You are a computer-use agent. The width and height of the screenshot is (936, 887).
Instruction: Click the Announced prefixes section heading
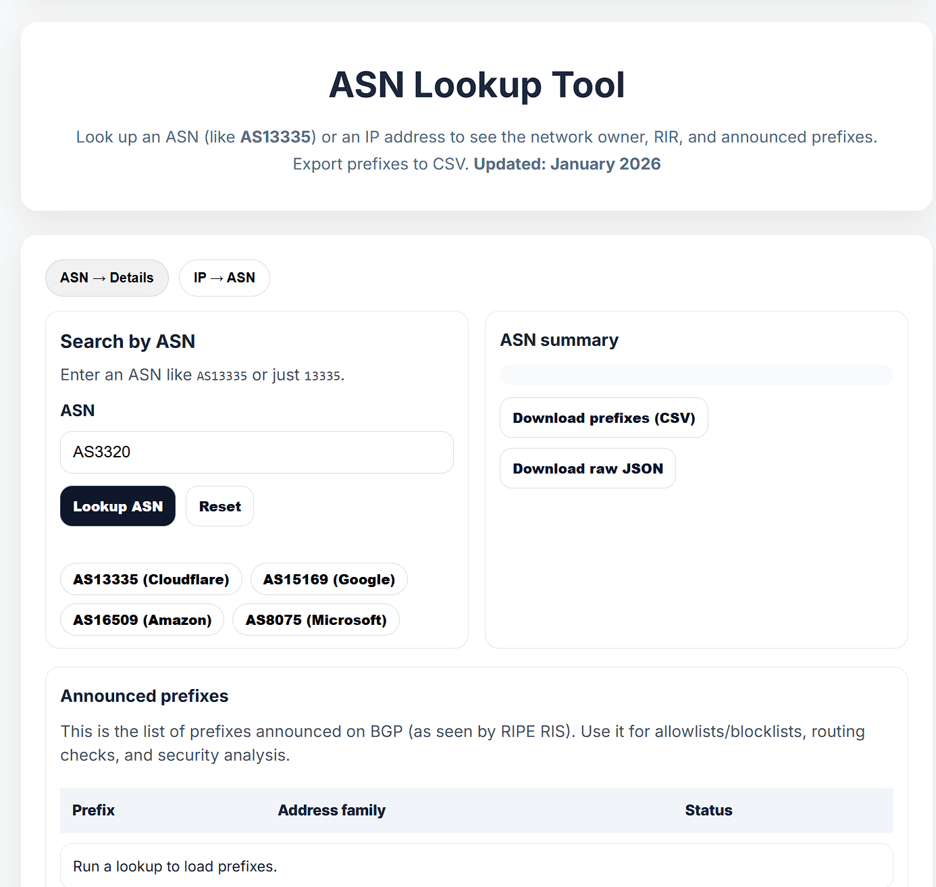point(144,696)
